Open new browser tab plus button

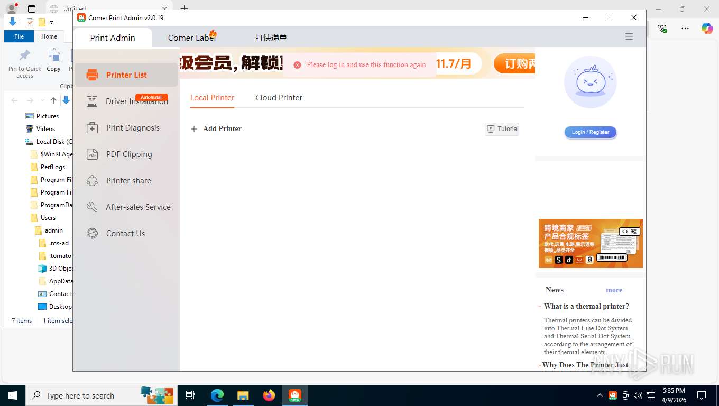184,8
